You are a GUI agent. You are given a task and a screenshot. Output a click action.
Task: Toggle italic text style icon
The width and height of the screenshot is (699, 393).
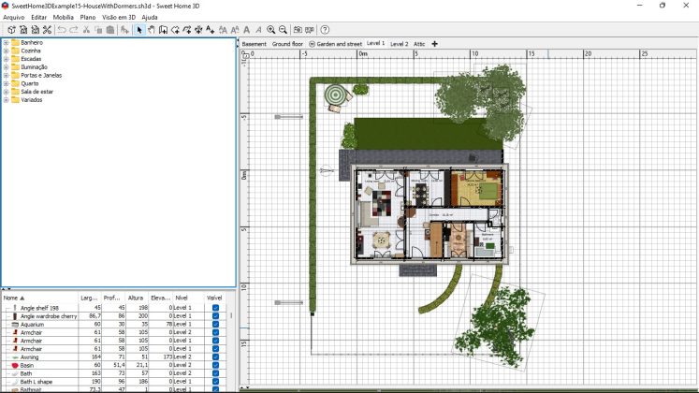click(258, 30)
